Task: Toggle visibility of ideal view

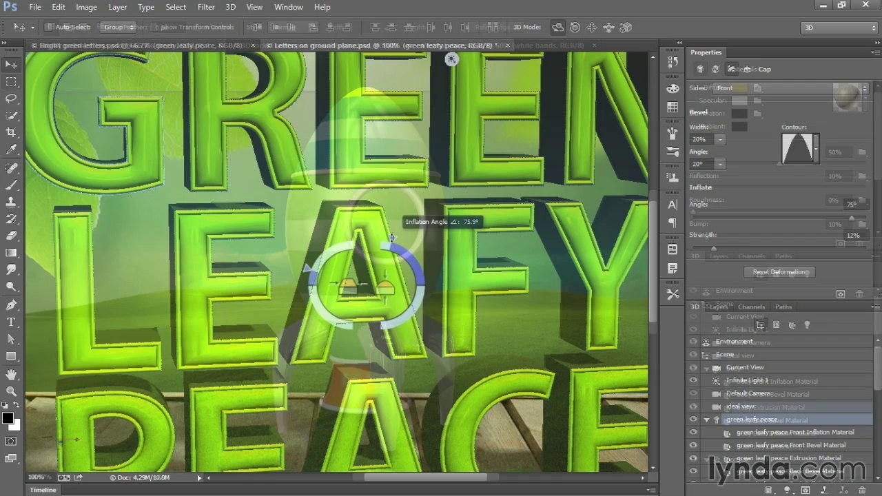Action: [693, 406]
